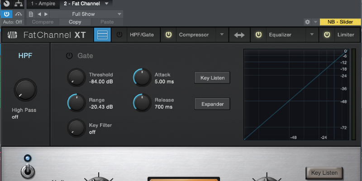Viewport: 362px width, 181px height.
Task: Open the Full Show preset dropdown
Action: pos(86,14)
